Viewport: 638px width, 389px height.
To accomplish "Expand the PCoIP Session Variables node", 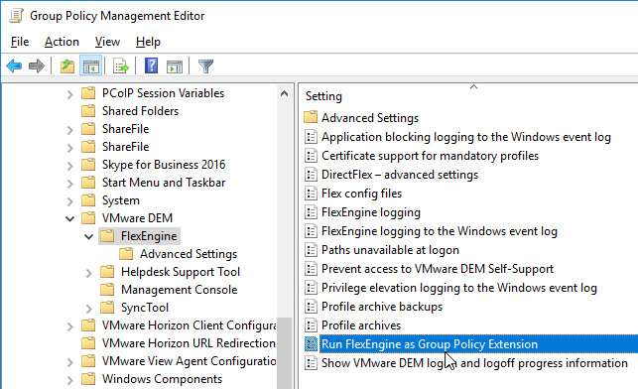I will point(70,94).
